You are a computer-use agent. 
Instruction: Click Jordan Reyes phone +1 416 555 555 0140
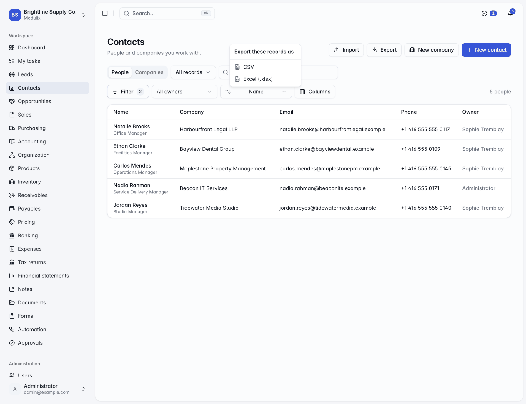426,208
